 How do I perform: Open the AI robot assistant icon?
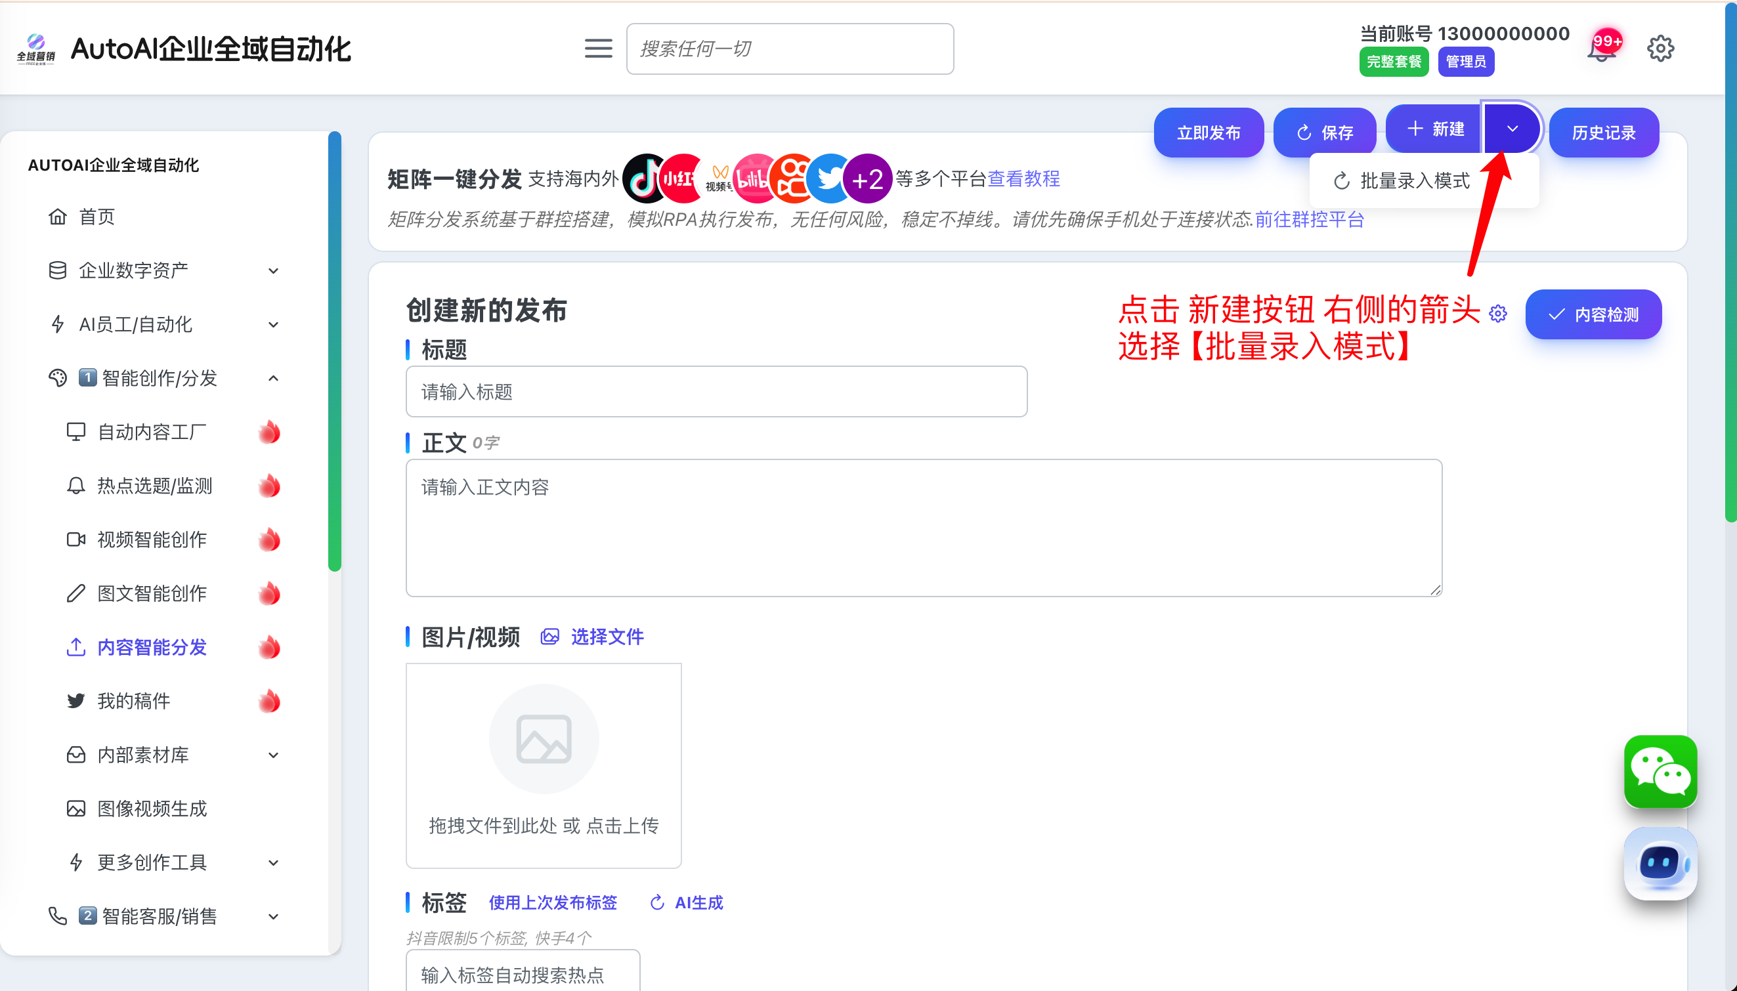point(1660,863)
